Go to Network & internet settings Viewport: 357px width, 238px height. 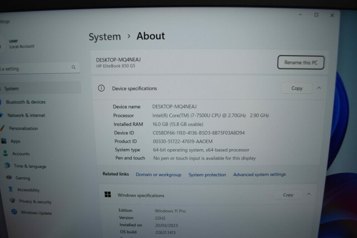[26, 115]
